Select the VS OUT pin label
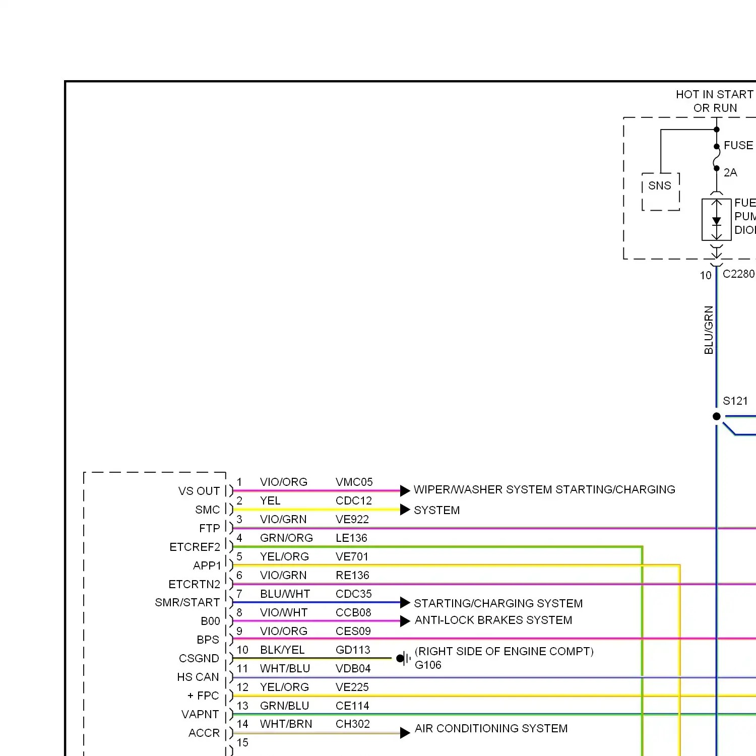This screenshot has height=756, width=756. 199,491
